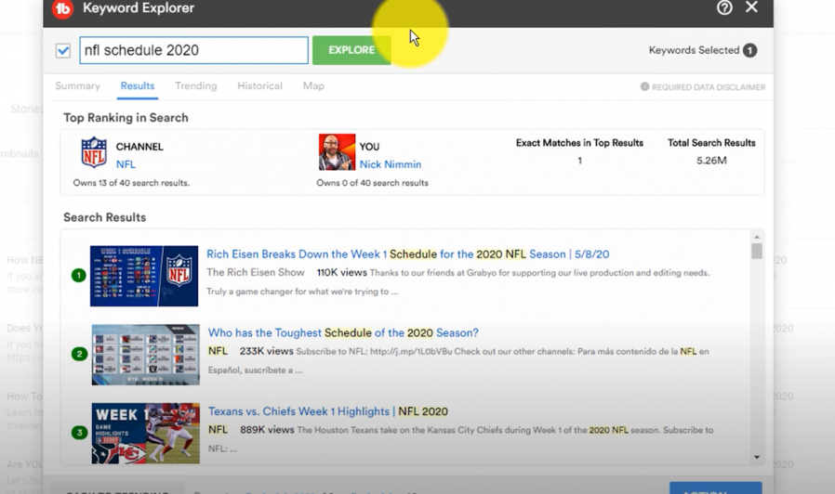Open the Historical tab
The height and width of the screenshot is (494, 835).
pyautogui.click(x=259, y=86)
